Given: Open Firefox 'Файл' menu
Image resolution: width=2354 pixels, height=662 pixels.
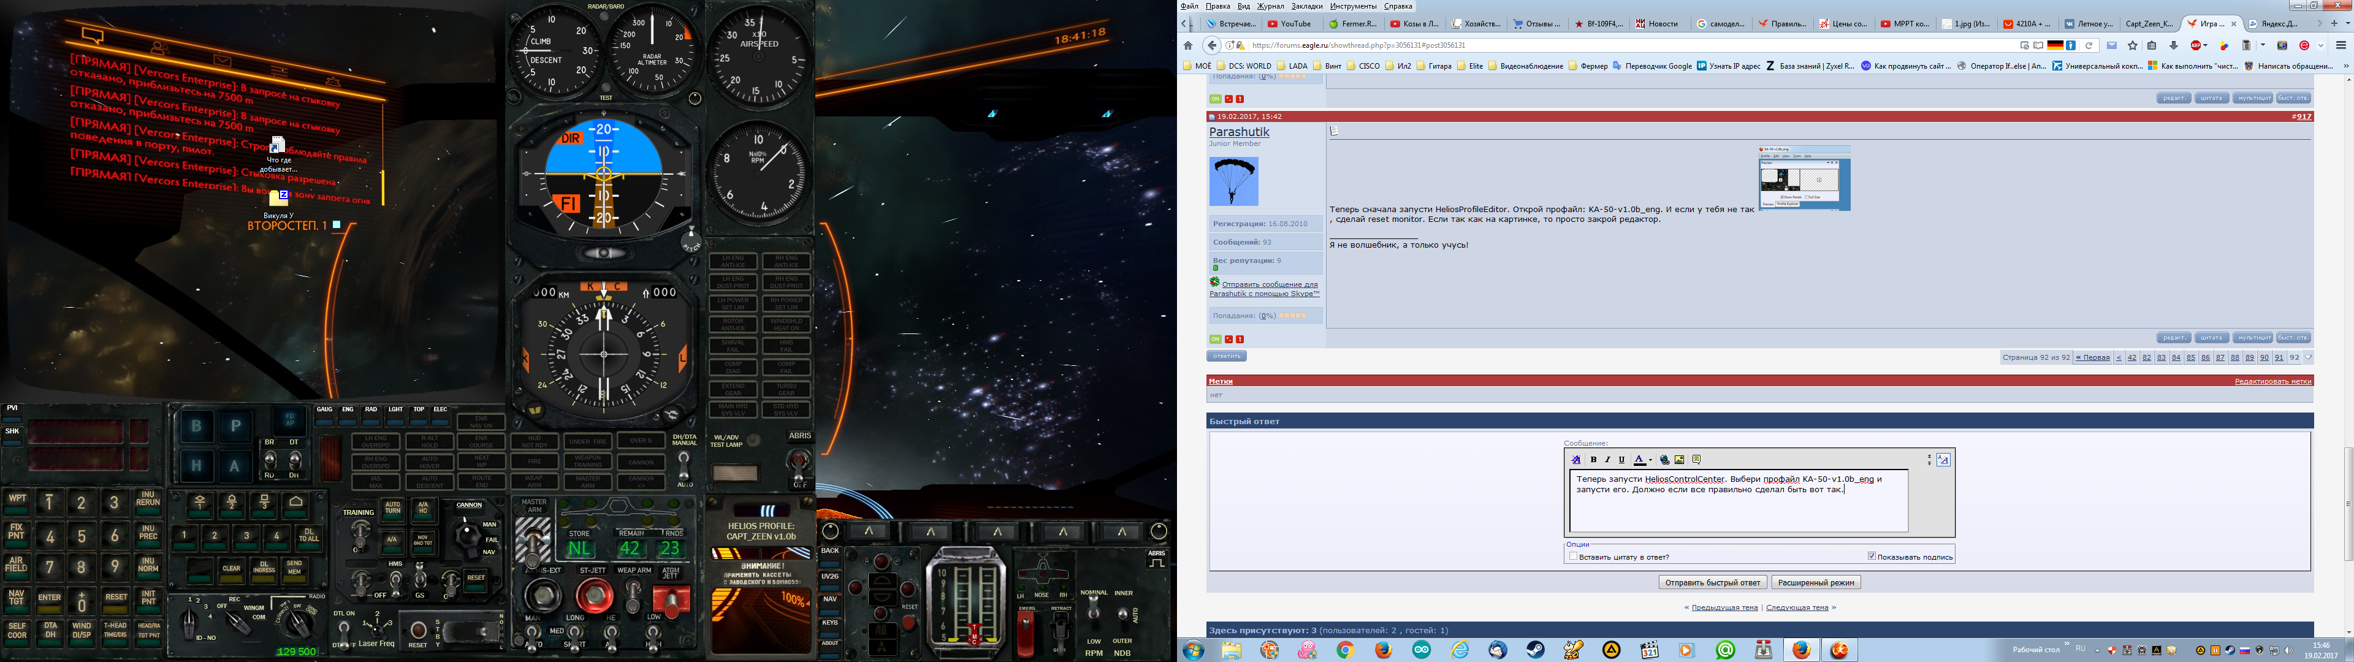Looking at the screenshot, I should pos(1189,6).
